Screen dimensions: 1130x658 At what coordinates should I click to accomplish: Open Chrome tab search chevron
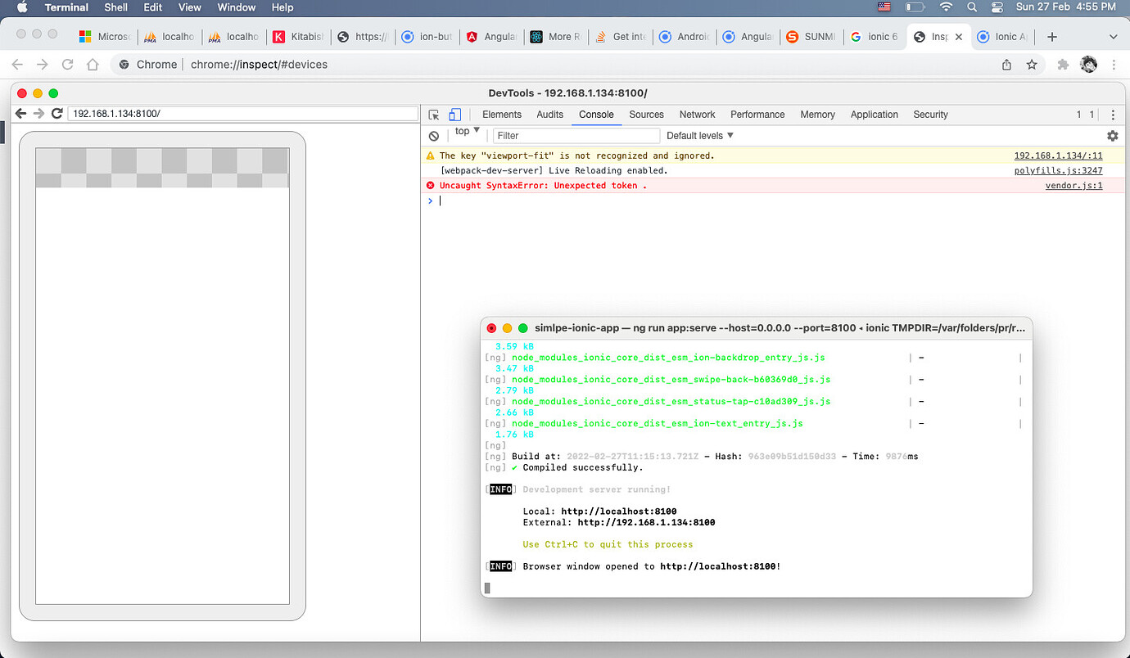1113,37
